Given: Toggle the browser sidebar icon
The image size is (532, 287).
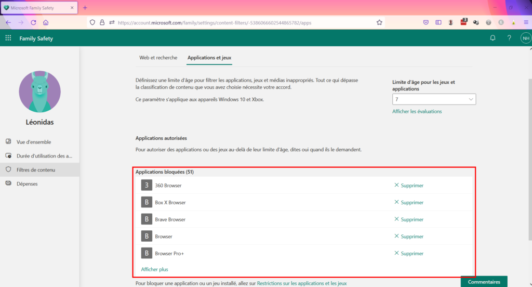Looking at the screenshot, I should pyautogui.click(x=438, y=22).
